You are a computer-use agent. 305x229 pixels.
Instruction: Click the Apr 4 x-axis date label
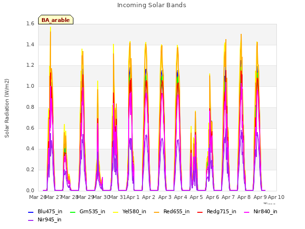pyautogui.click(x=181, y=197)
